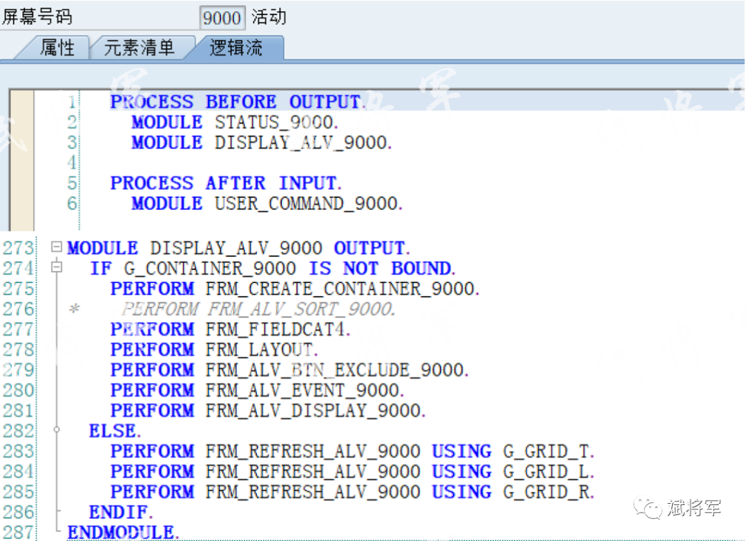The height and width of the screenshot is (541, 746).
Task: Click PERFORM FRM_CREATE_CONTAINER_9000 line
Action: click(x=295, y=288)
